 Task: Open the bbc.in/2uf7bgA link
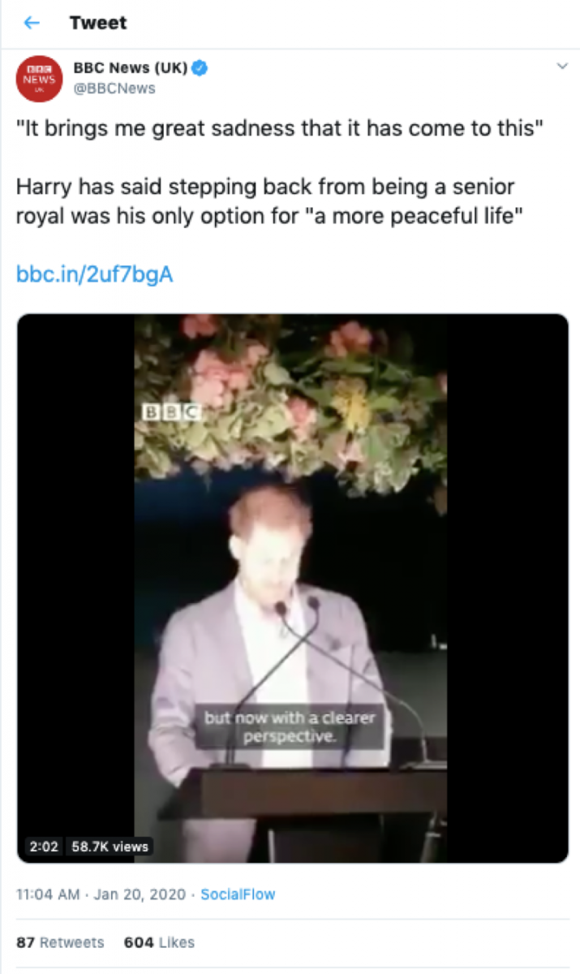(x=93, y=274)
